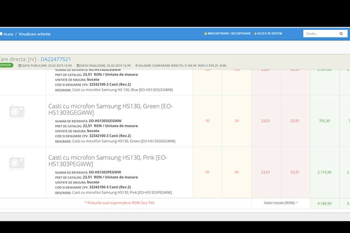Click the Pink headset placeholder camera image

[x=17, y=163]
